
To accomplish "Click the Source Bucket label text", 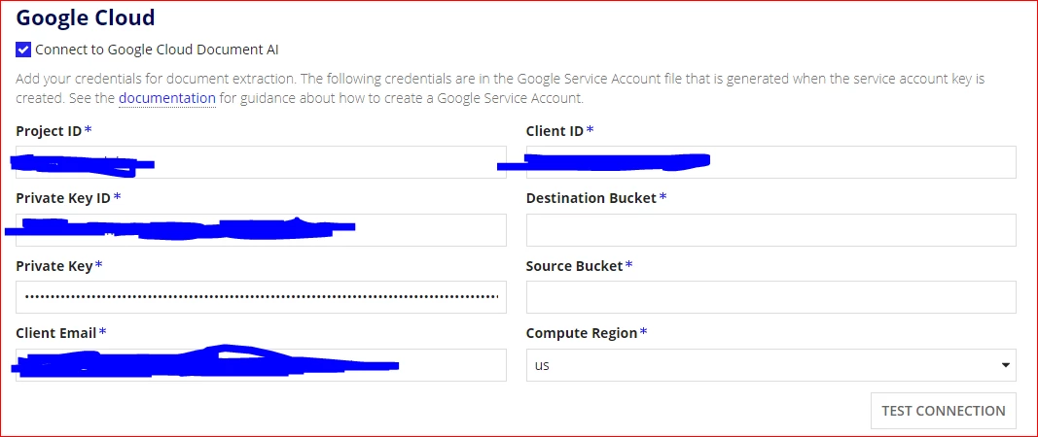I will pos(575,266).
